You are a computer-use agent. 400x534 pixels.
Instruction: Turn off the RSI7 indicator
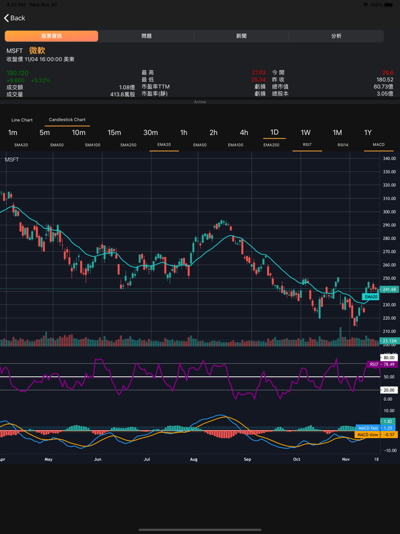[x=307, y=145]
